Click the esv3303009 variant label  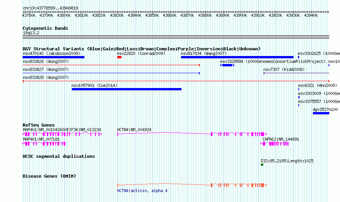[x=319, y=93]
